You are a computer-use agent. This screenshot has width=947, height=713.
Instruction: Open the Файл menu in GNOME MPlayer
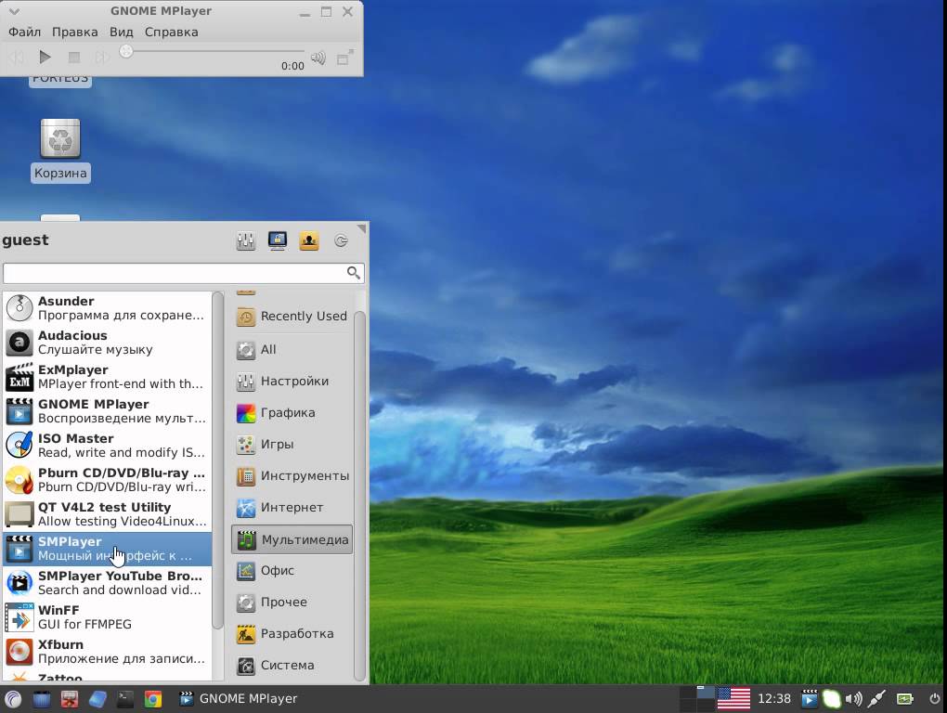pos(24,32)
